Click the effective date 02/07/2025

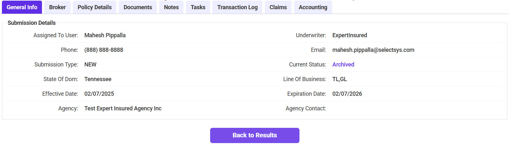pyautogui.click(x=99, y=94)
